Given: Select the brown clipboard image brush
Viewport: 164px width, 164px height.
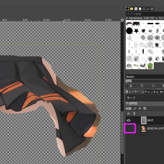Looking at the screenshot, I should point(129,24).
